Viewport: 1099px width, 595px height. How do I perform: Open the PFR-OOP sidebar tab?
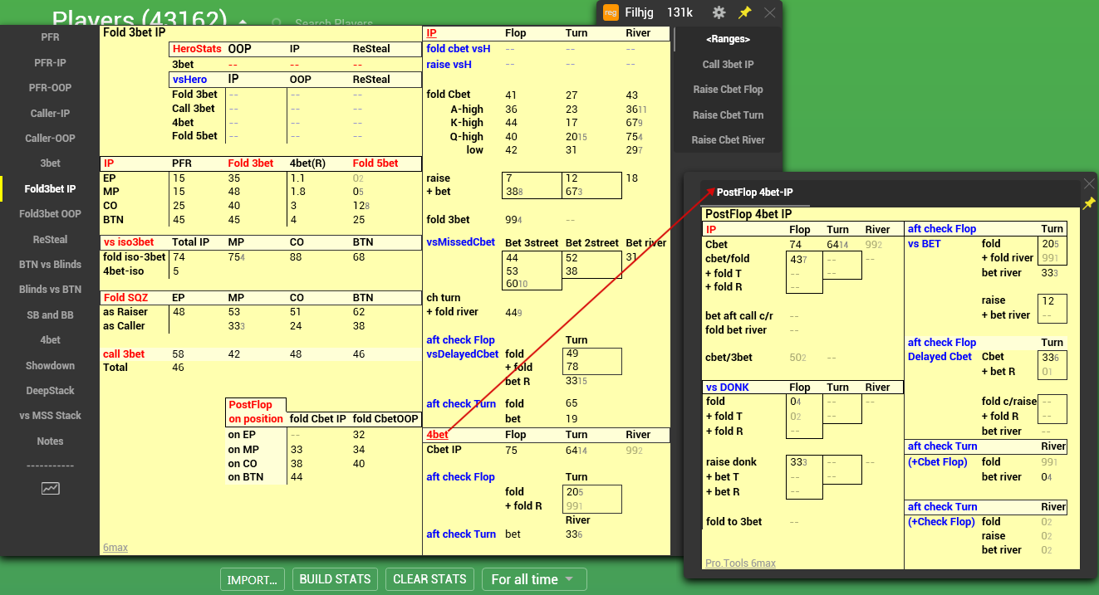pos(50,87)
